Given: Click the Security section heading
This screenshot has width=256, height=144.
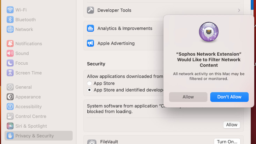Looking at the screenshot, I should tap(96, 64).
